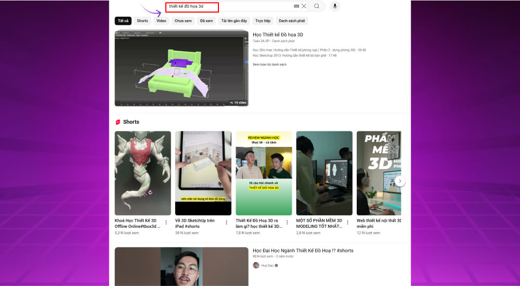Image resolution: width=520 pixels, height=286 pixels.
Task: Clear the search box with the X icon
Action: click(x=304, y=6)
